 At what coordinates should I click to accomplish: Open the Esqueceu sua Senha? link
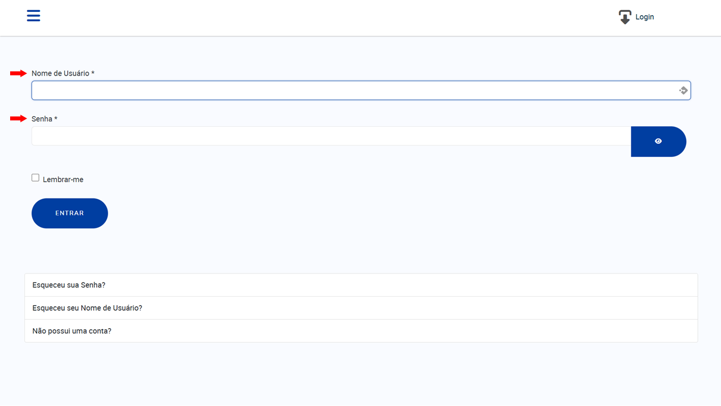tap(69, 285)
